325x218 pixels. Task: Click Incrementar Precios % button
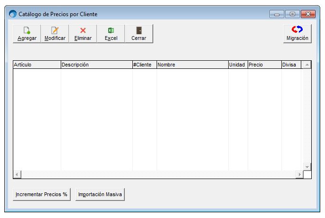[41, 194]
